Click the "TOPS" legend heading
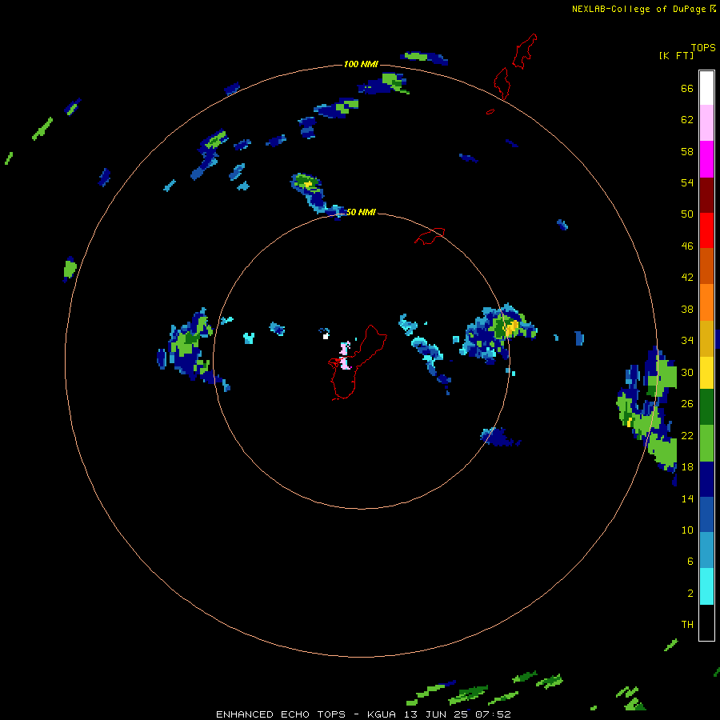Screen dimensions: 720x720 pyautogui.click(x=703, y=48)
